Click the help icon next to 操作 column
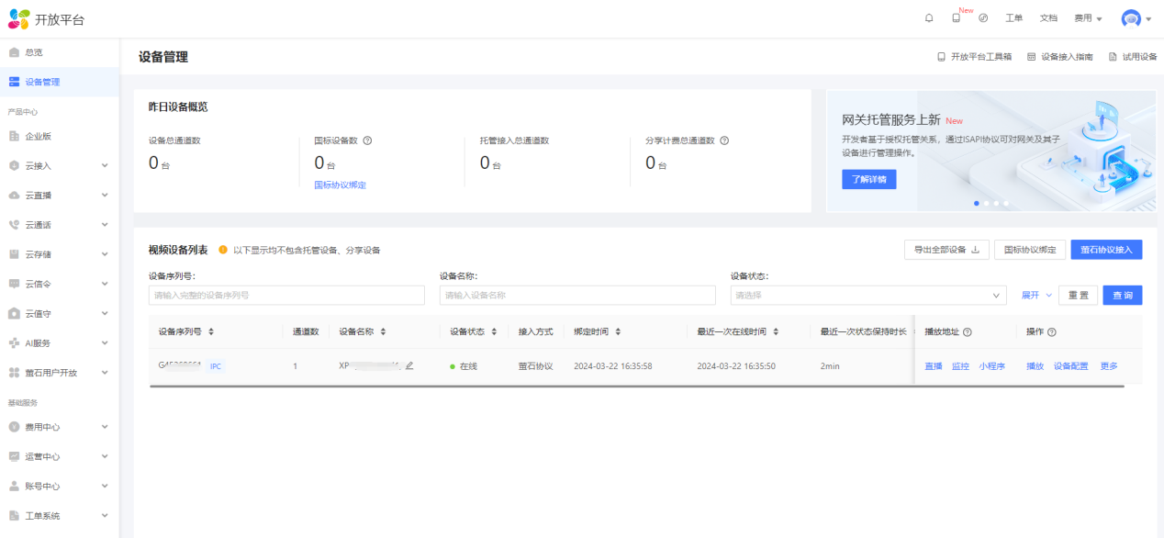This screenshot has height=538, width=1164. (x=1052, y=332)
